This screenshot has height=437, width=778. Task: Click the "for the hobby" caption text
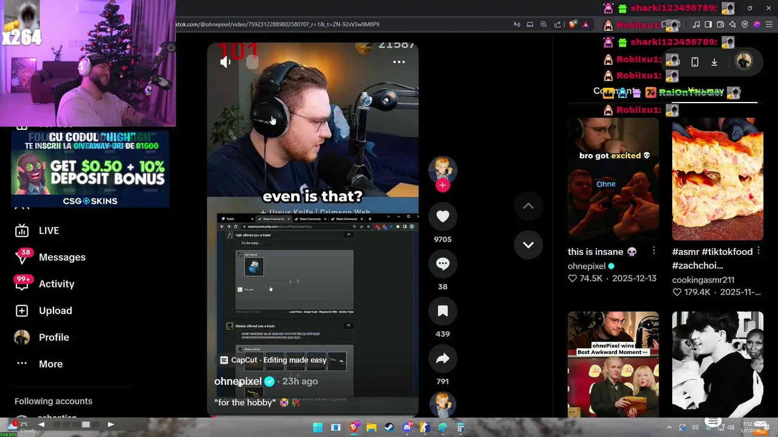(x=245, y=402)
